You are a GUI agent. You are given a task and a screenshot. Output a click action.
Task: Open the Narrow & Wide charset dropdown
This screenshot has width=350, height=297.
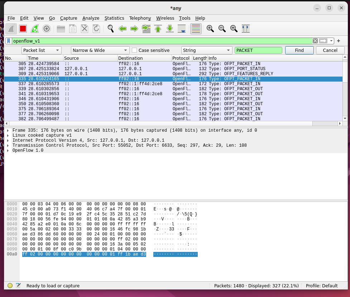click(100, 50)
